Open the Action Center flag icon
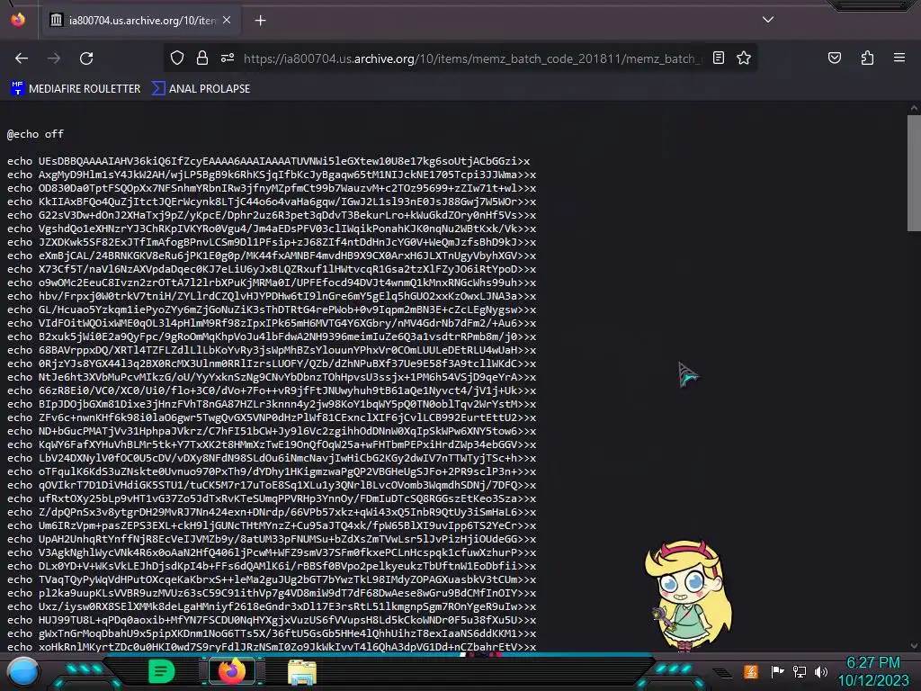 tap(777, 671)
